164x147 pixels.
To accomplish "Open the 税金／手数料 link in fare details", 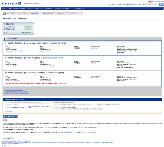I will (x=11, y=29).
